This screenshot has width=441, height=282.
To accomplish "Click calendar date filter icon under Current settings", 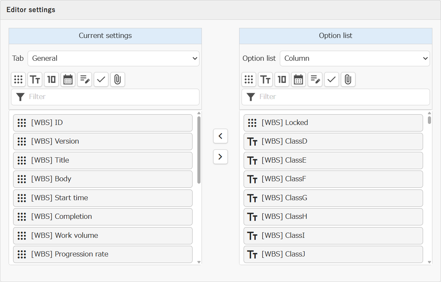I will tap(68, 79).
